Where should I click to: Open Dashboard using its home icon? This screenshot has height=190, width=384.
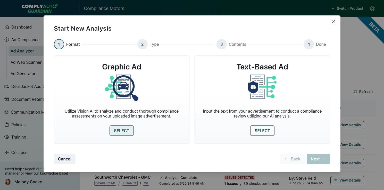[6, 27]
